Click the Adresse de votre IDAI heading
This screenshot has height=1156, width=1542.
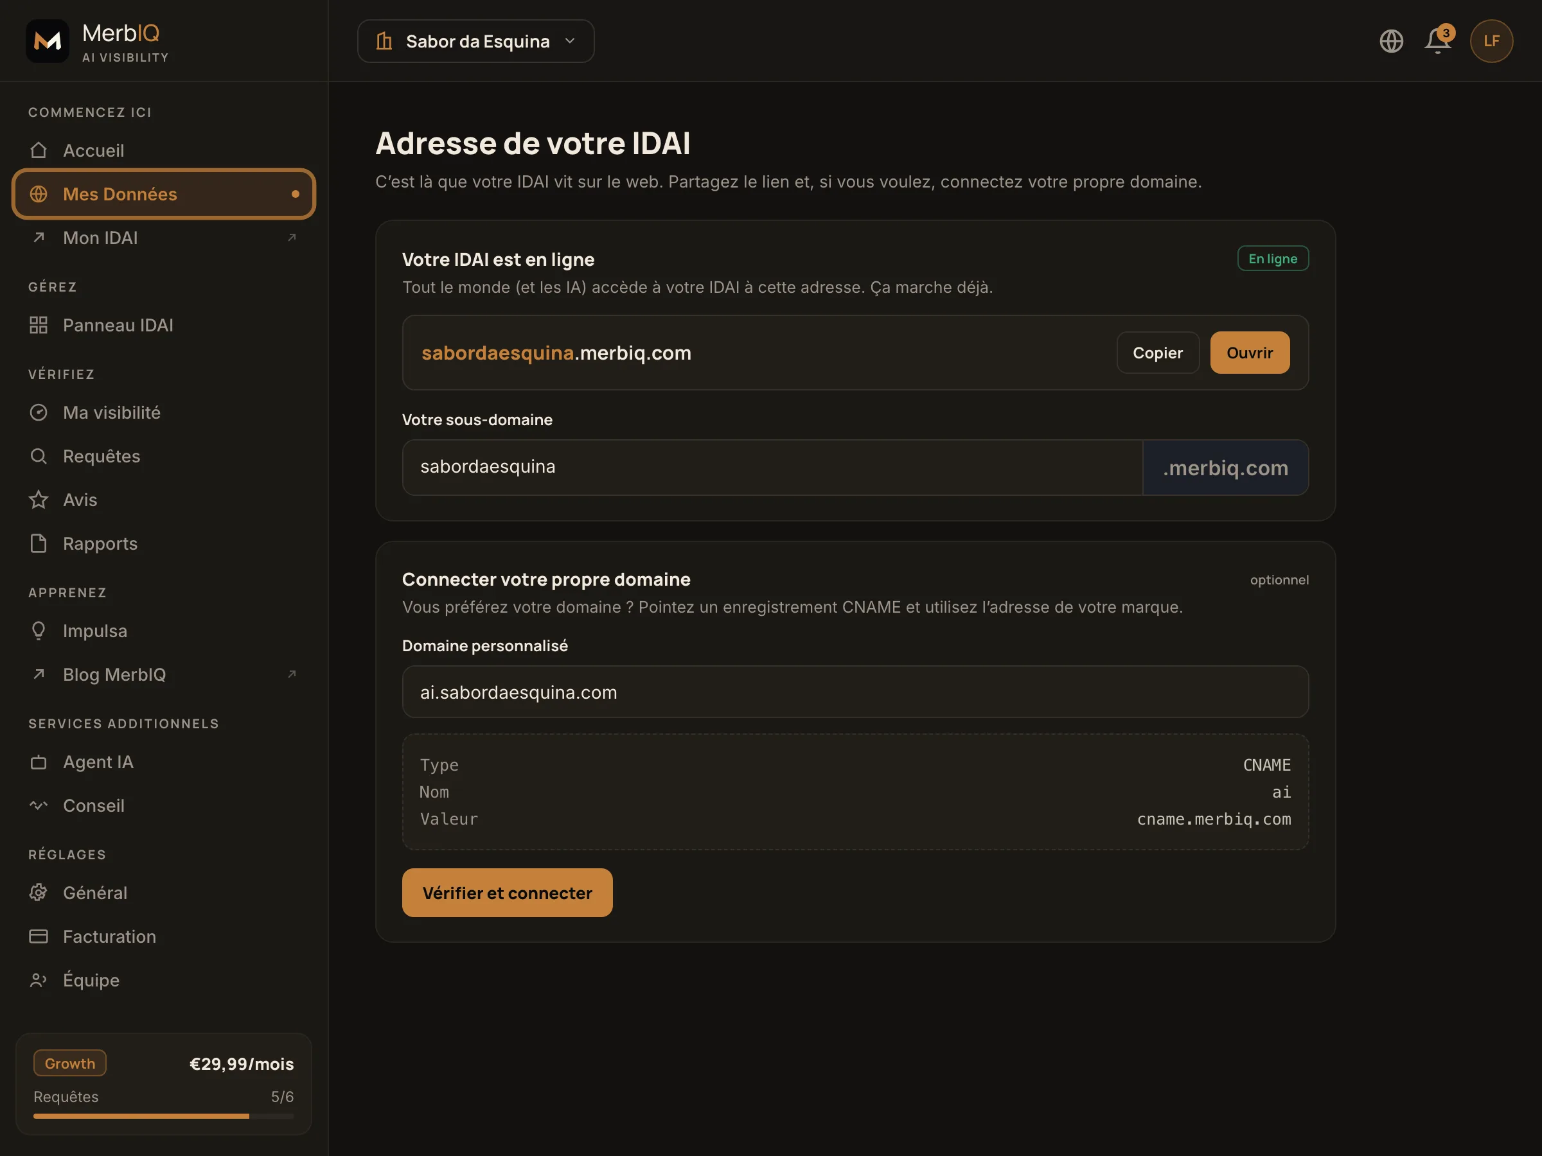(533, 143)
